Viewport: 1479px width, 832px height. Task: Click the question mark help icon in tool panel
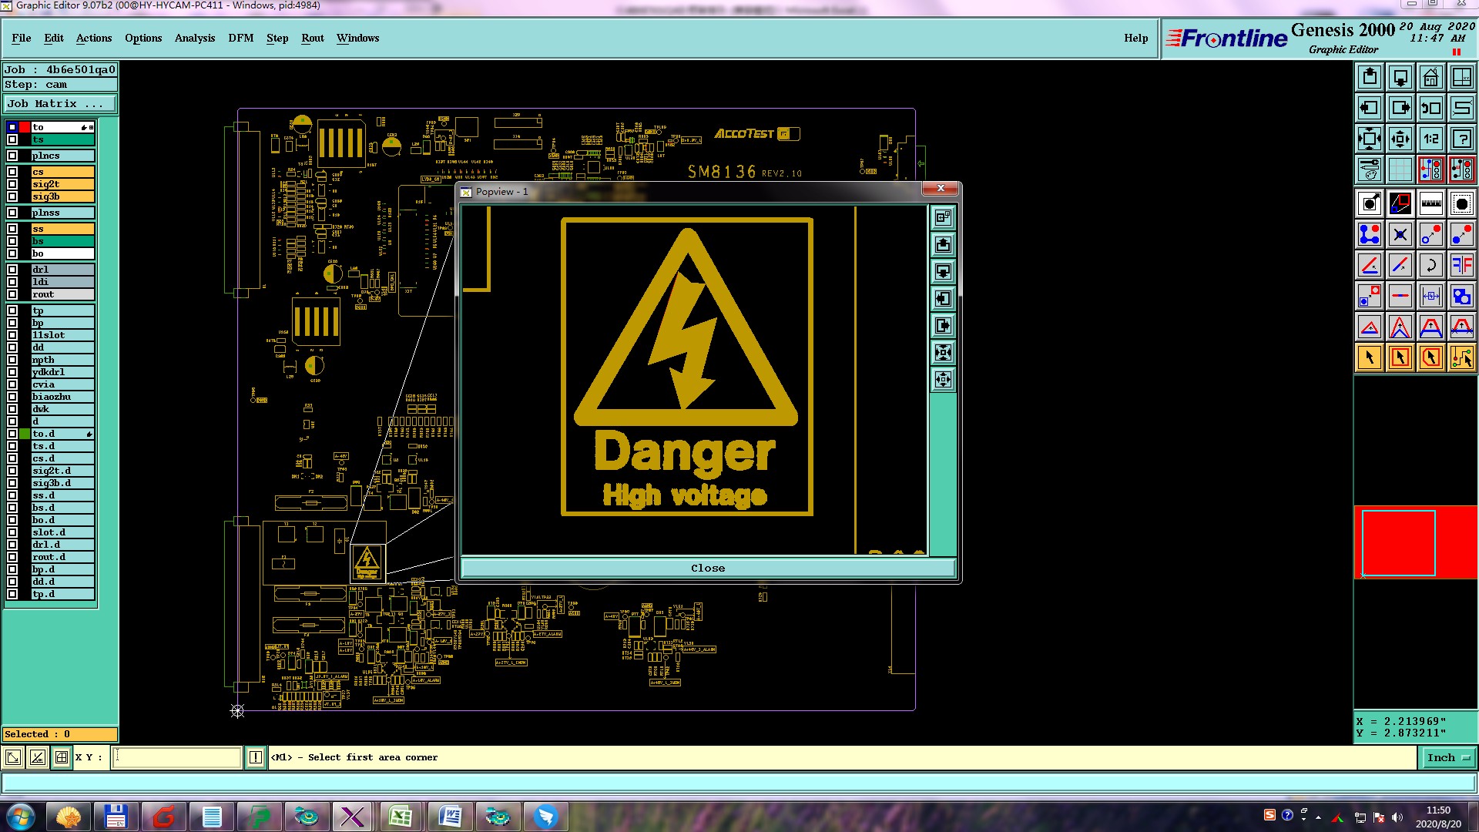[1461, 139]
